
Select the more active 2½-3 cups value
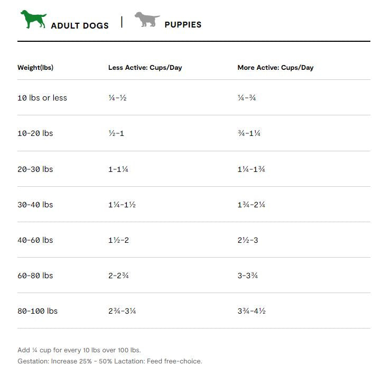coord(248,240)
